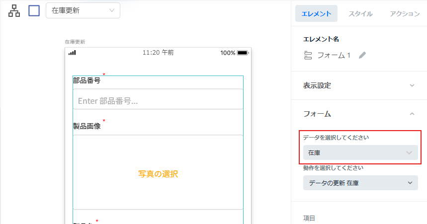Click the データを選択してください label
The image size is (427, 224).
click(x=336, y=138)
